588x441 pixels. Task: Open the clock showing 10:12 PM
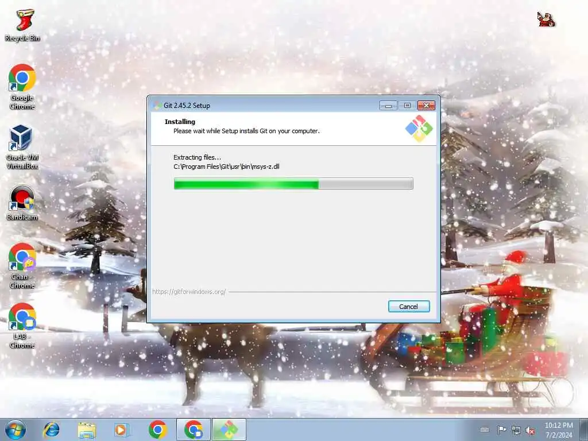pos(559,430)
